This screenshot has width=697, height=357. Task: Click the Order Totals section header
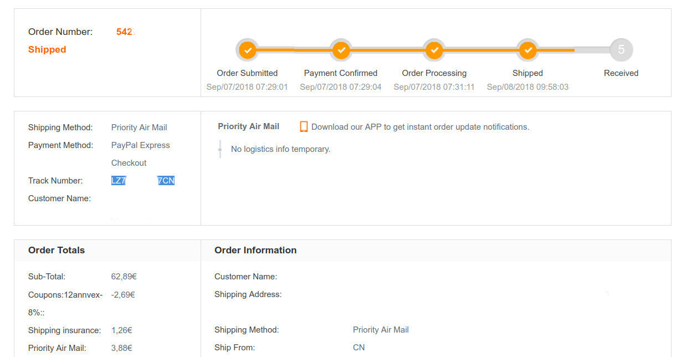[x=57, y=250]
